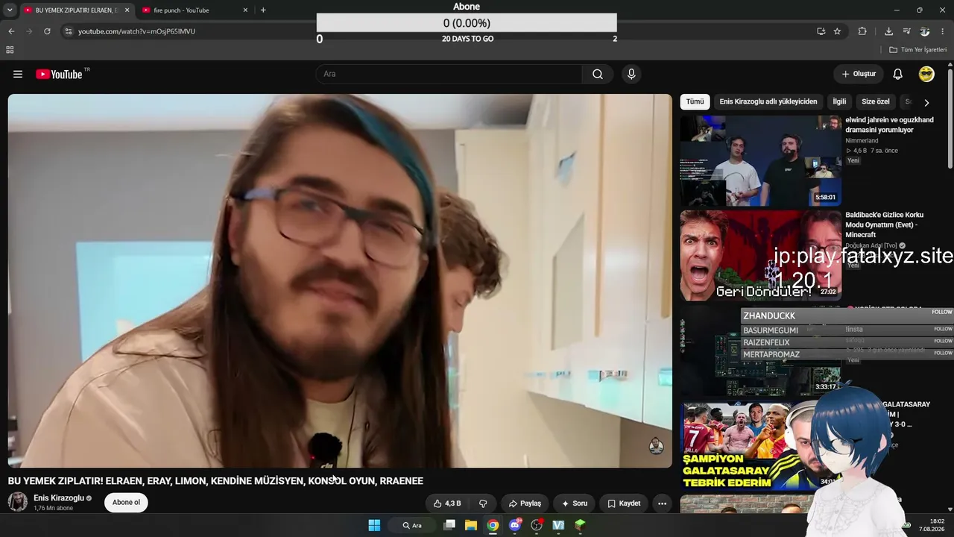Switch to the fire punch - YouTube tab
954x537 pixels.
point(181,10)
